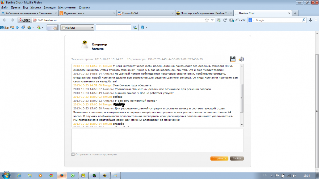Click into the message text area
This screenshot has width=319, height=179.
157,140
